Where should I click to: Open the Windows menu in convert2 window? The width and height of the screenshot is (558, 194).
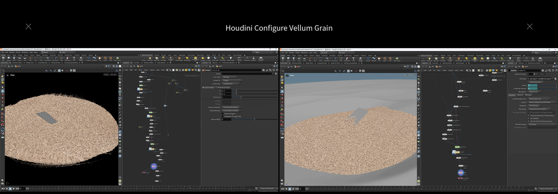point(25,52)
